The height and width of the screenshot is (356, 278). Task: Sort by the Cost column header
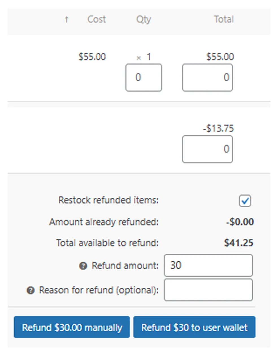coord(96,19)
